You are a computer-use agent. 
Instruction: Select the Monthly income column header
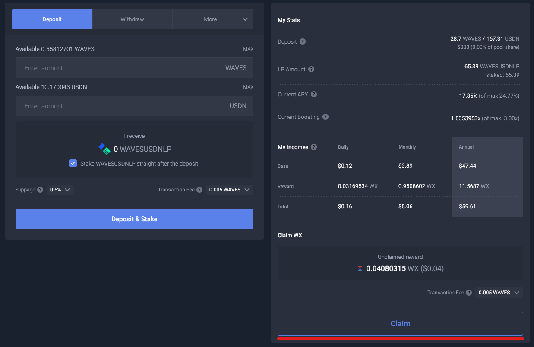407,147
